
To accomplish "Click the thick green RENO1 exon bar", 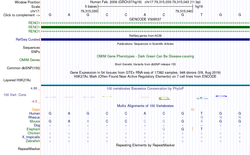I will point(145,27).
